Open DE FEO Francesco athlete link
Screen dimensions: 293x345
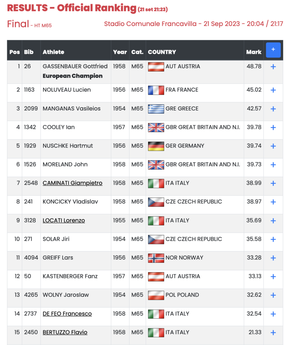tap(67, 313)
